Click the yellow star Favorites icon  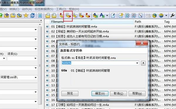click(x=26, y=15)
